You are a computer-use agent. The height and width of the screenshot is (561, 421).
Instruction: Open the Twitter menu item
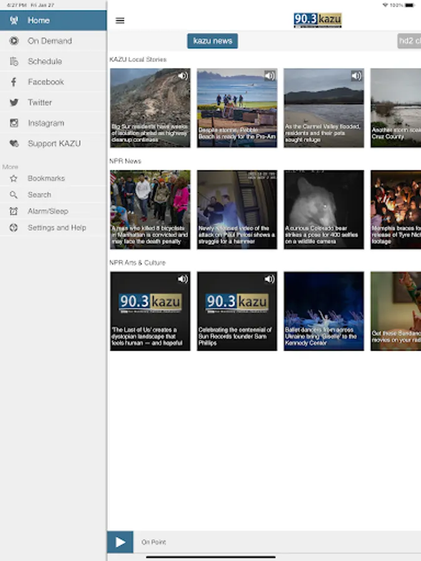coord(54,102)
